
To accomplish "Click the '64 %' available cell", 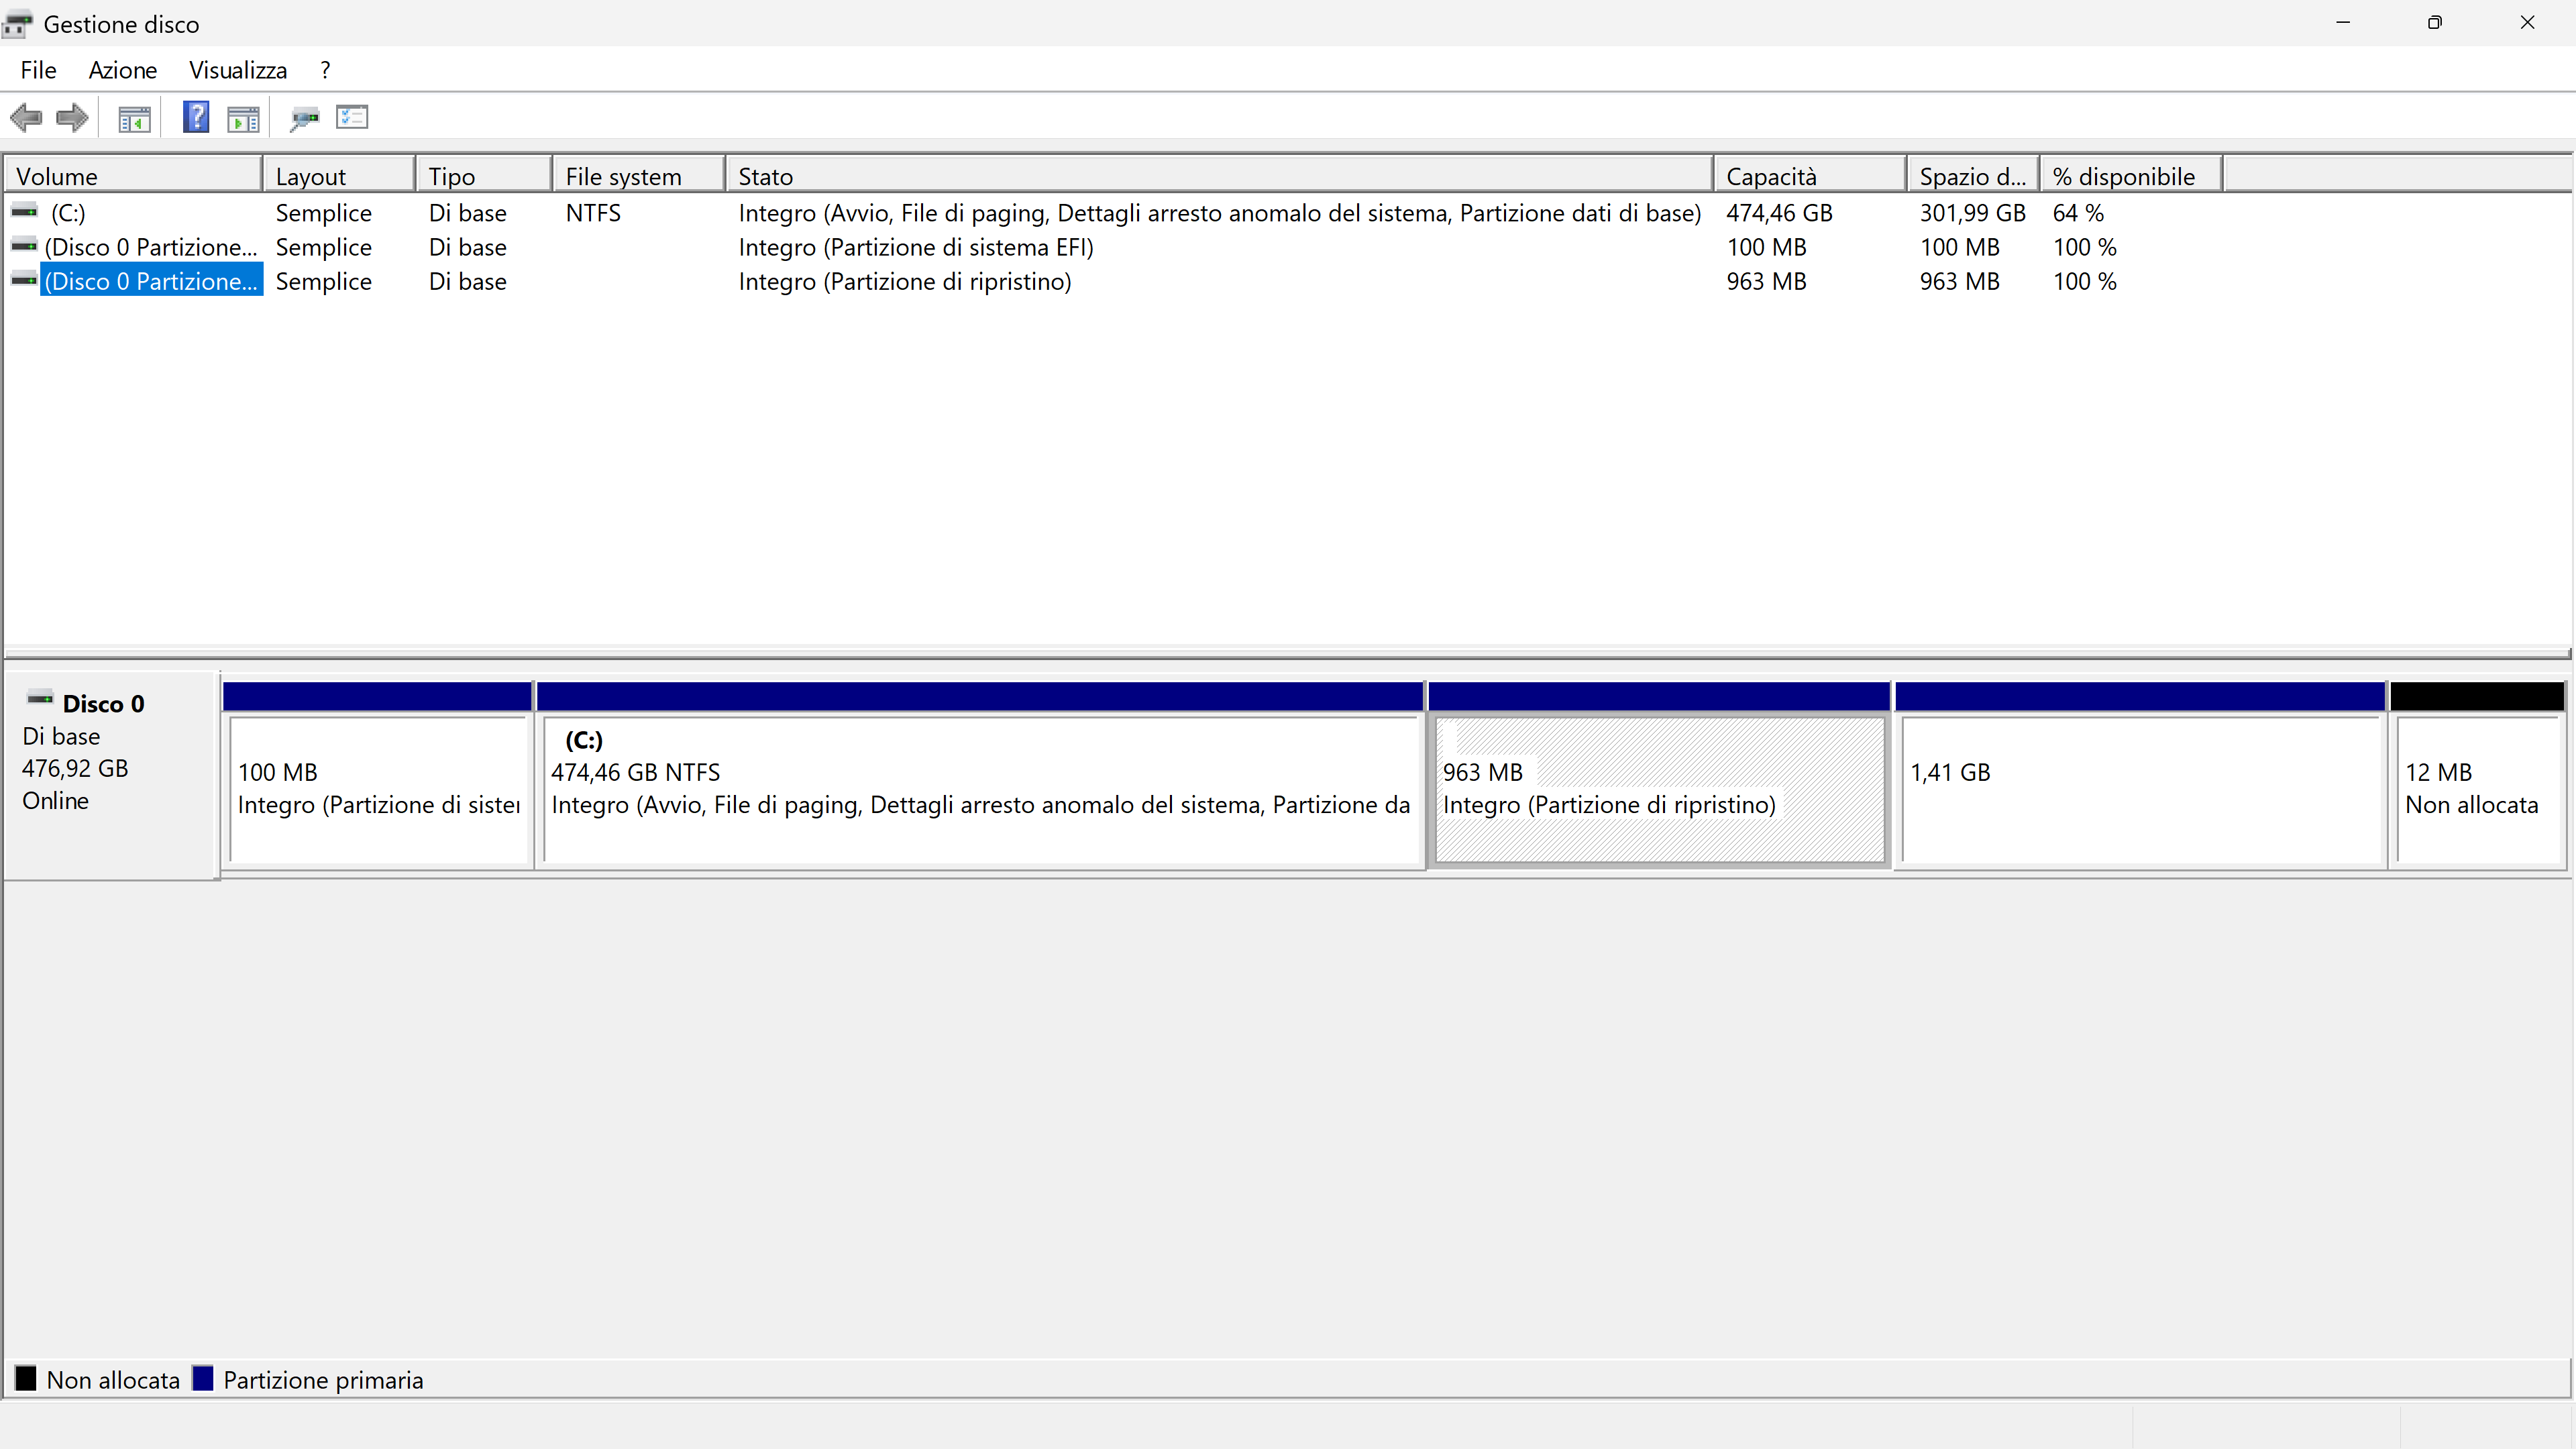I will [x=2078, y=213].
